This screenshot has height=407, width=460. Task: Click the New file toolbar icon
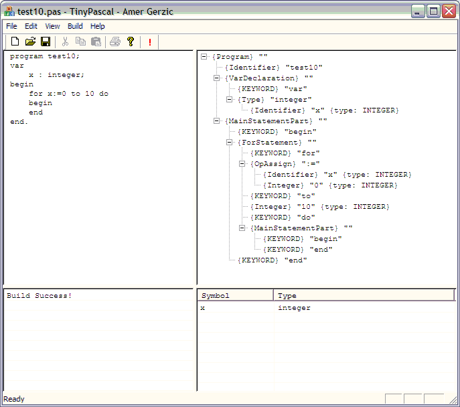(x=15, y=42)
